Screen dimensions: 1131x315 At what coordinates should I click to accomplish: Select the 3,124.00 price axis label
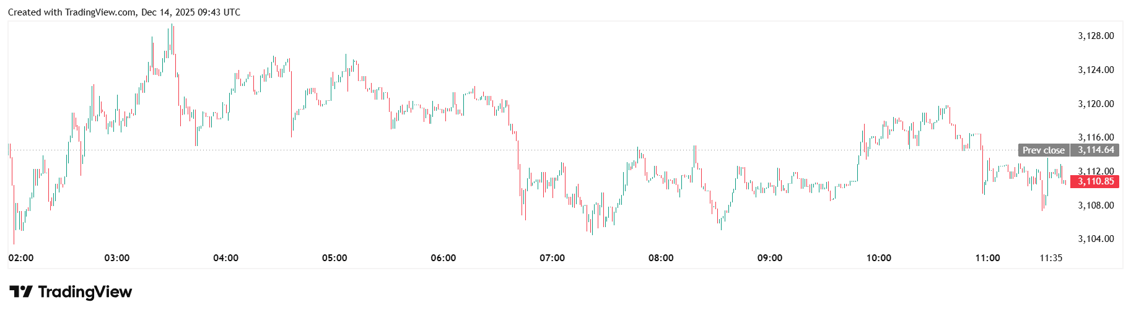click(1096, 70)
